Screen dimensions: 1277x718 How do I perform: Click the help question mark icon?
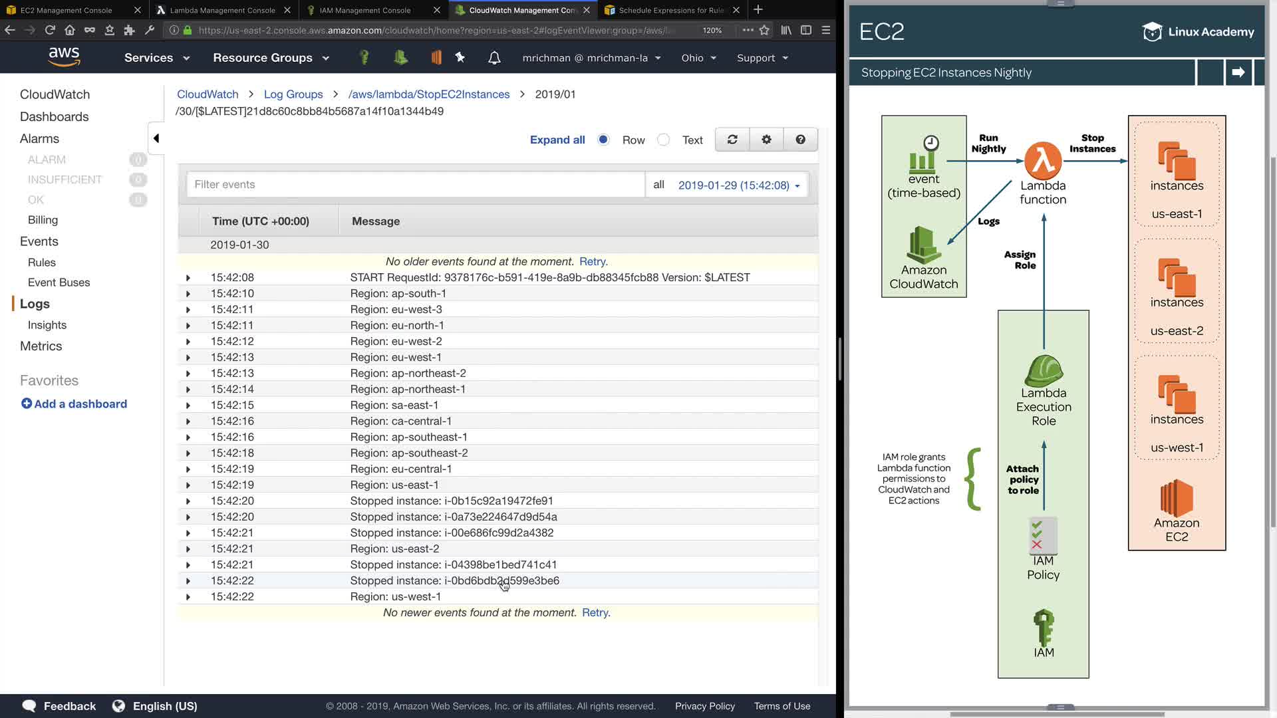[x=800, y=140]
